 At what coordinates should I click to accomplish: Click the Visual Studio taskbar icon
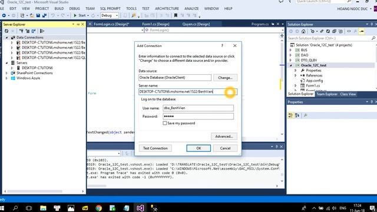pyautogui.click(x=140, y=208)
